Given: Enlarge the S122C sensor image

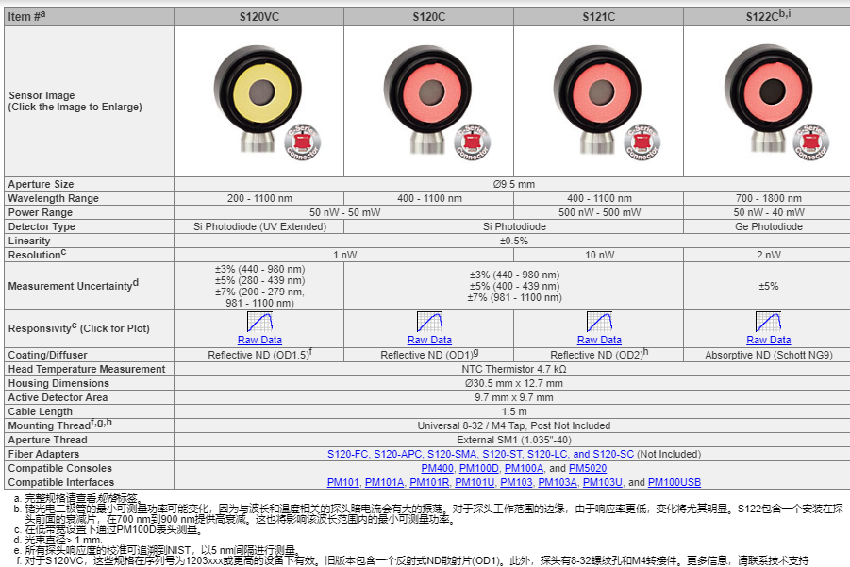Looking at the screenshot, I should tap(768, 97).
